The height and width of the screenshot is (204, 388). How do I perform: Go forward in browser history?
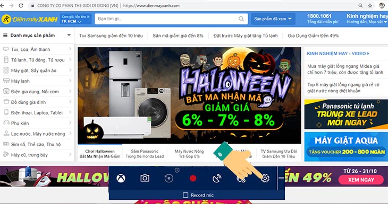12,5
